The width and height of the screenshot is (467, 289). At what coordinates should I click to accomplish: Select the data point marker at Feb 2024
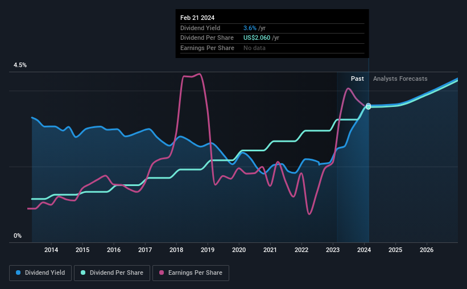(369, 106)
